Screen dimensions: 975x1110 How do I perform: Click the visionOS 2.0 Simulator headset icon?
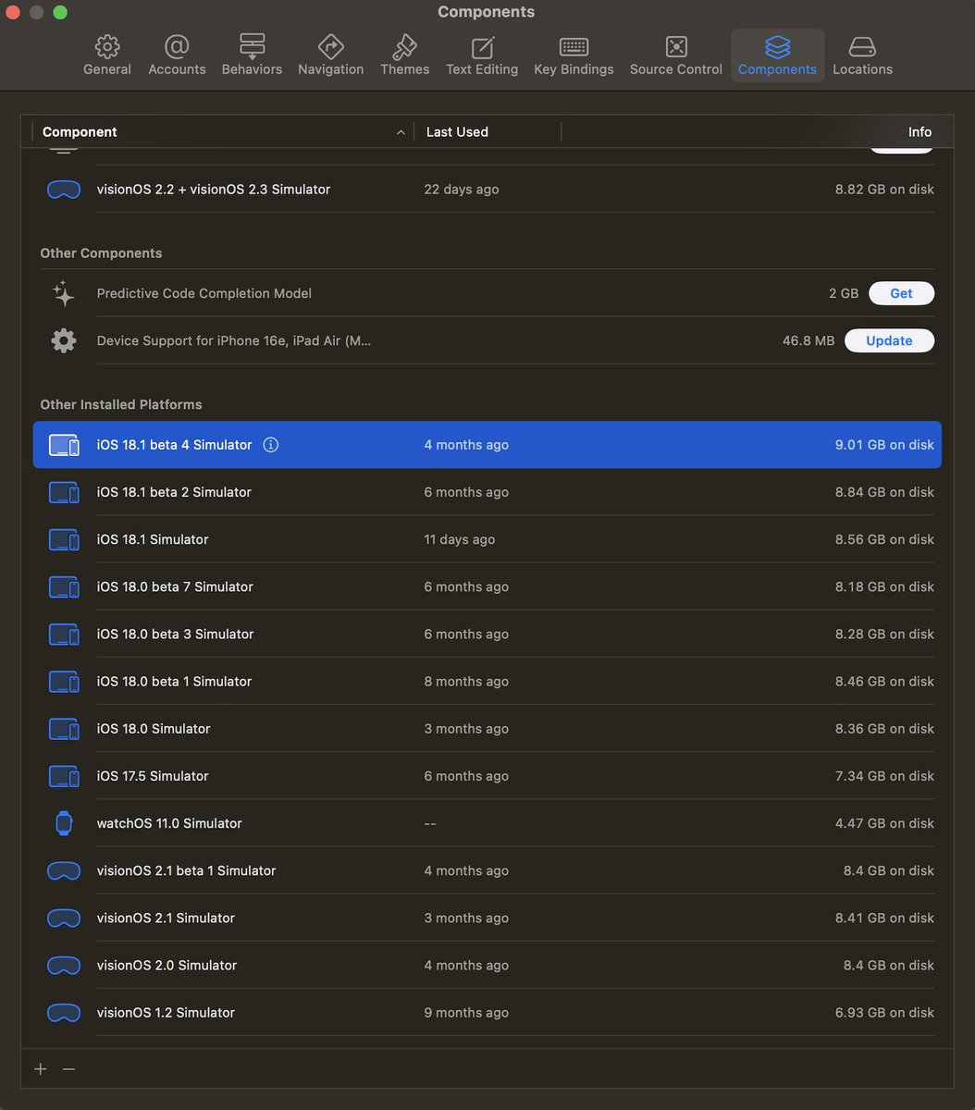[x=64, y=965]
